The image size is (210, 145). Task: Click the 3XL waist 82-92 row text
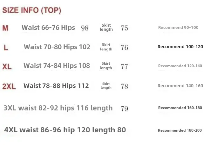point(58,108)
